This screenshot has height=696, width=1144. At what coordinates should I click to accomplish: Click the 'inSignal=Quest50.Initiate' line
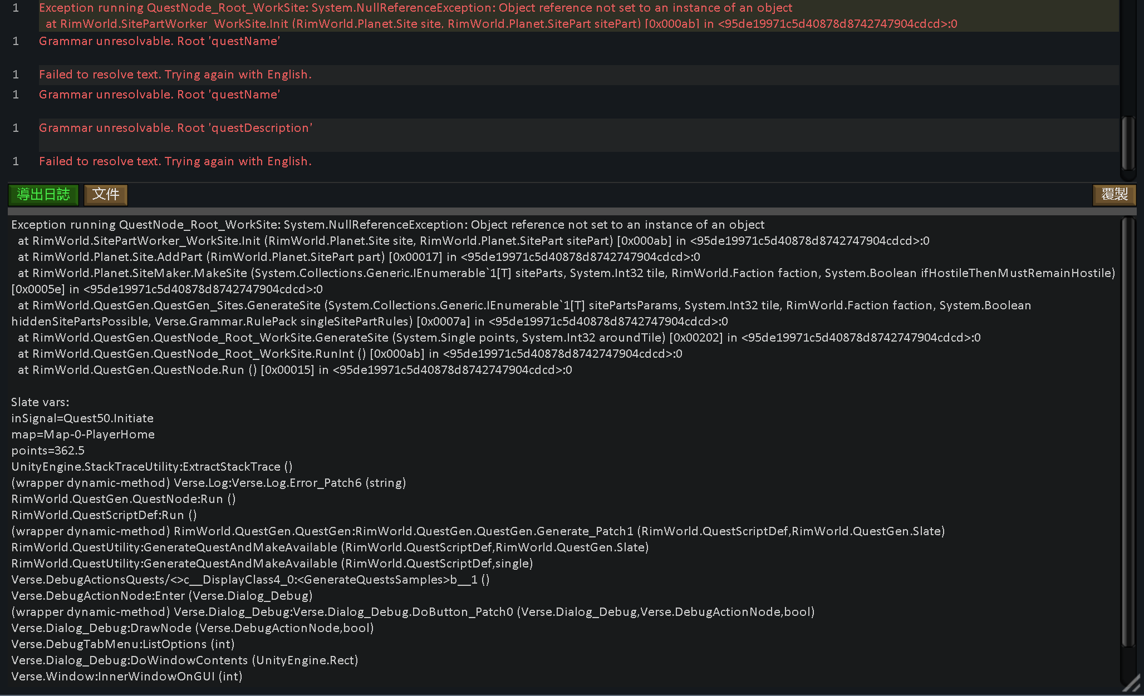pos(82,418)
